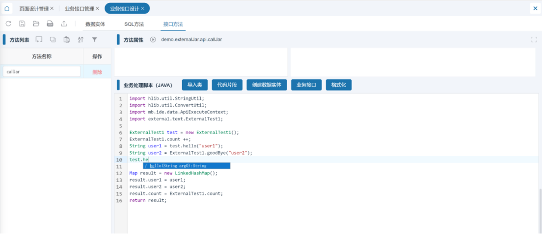Click line 6 new ExternalTest1() statement
Screen dimensions: 542x234
184,132
